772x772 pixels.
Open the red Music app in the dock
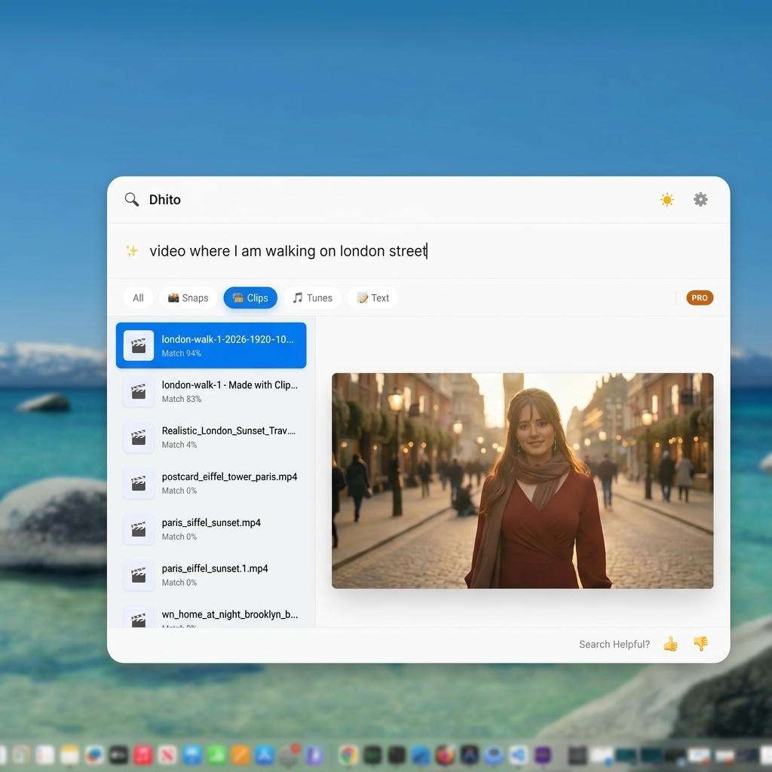coord(142,755)
